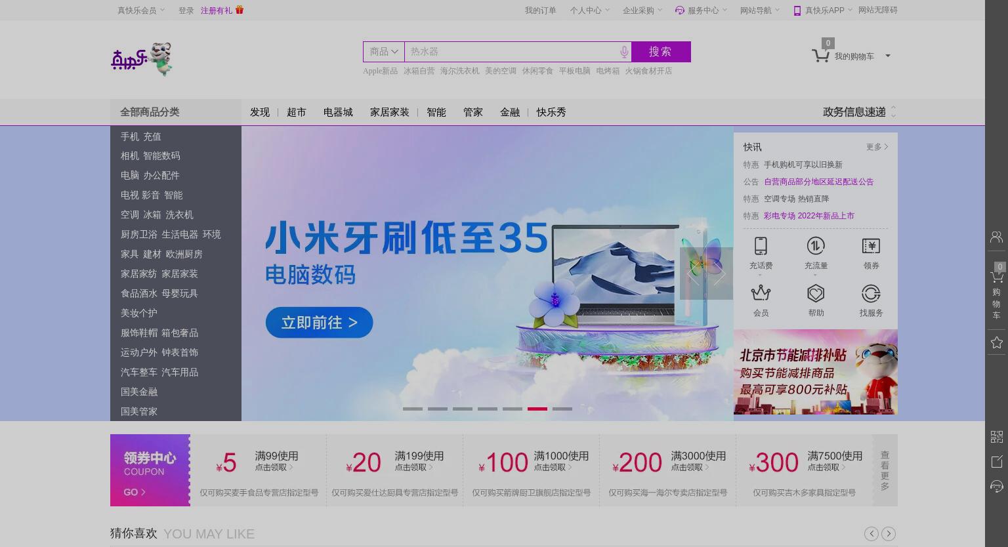Click the QR code icon in sidebar
Image resolution: width=1008 pixels, height=547 pixels.
996,437
